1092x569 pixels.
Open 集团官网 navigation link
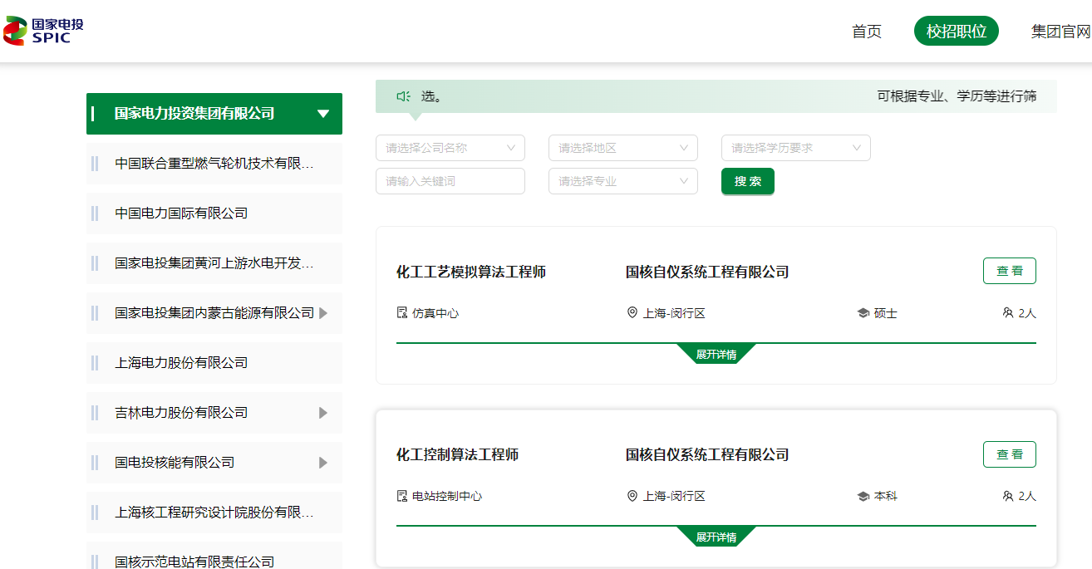pyautogui.click(x=1061, y=32)
